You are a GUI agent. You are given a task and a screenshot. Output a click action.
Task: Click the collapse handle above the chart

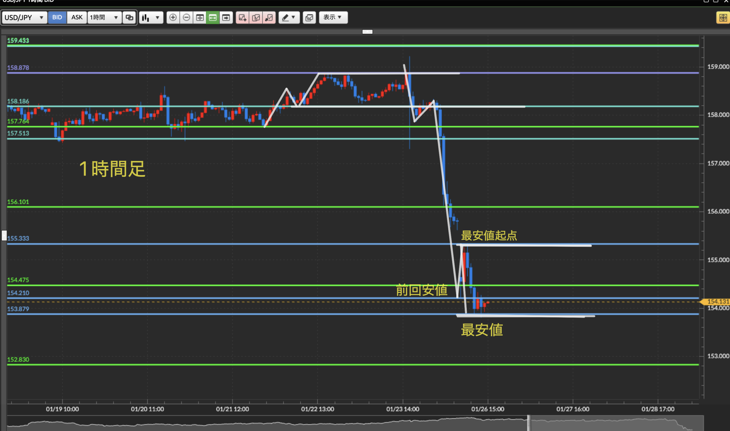[367, 32]
